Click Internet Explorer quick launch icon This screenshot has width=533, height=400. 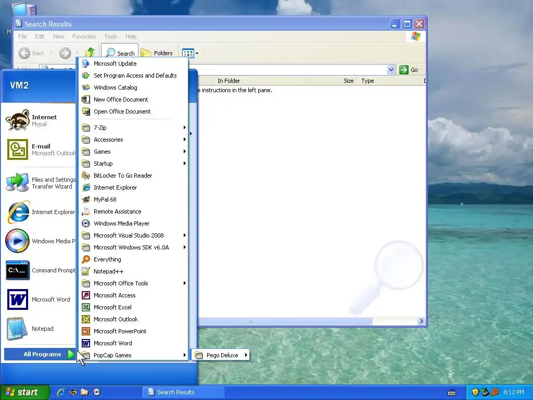point(61,392)
